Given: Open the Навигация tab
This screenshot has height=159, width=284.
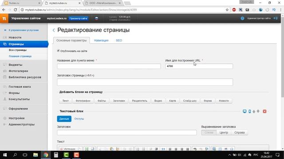Looking at the screenshot, I should coord(101,40).
